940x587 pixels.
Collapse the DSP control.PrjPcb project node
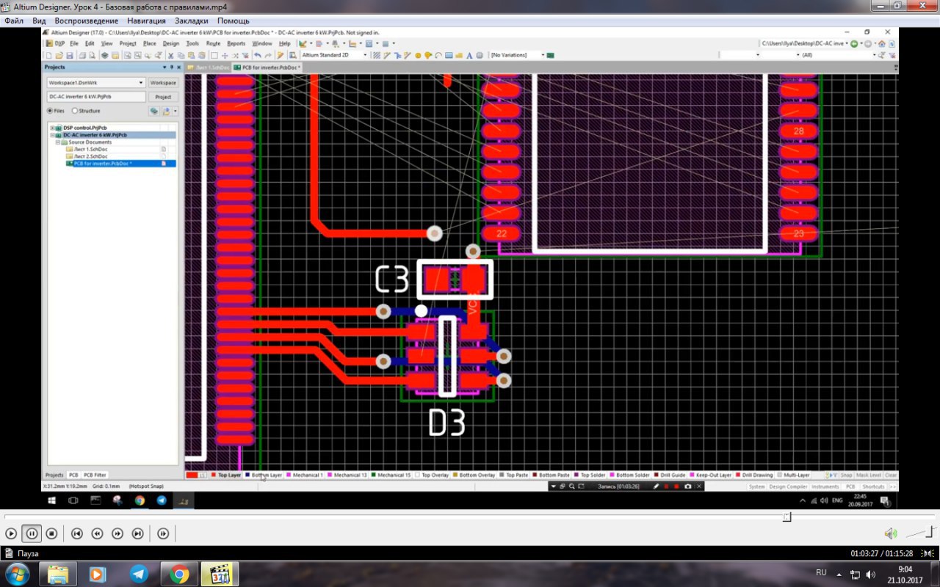pos(52,128)
